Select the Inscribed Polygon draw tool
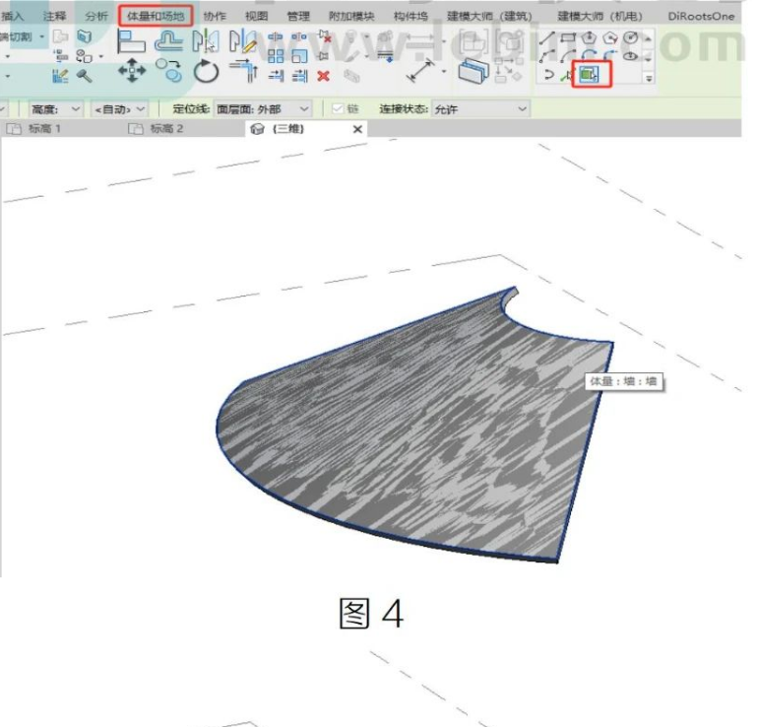This screenshot has width=757, height=727. [x=589, y=37]
